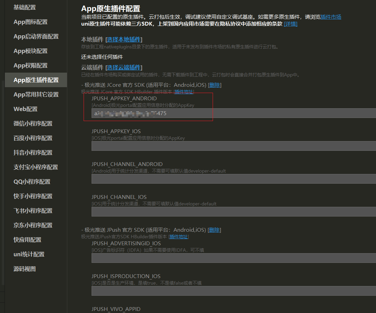The height and width of the screenshot is (313, 376).
Task: Open the 基础配置 section
Action: tap(25, 7)
